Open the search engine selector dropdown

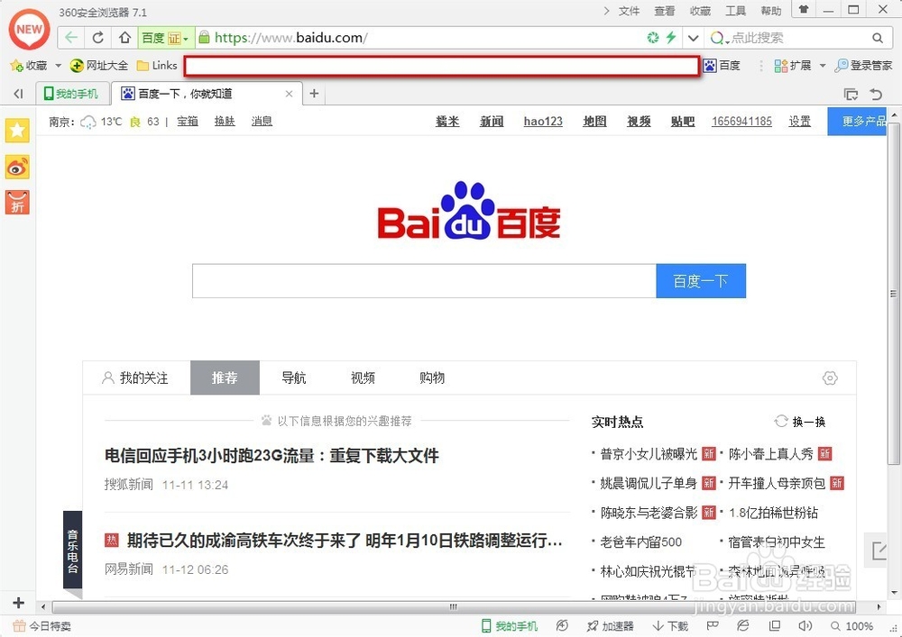(x=720, y=39)
